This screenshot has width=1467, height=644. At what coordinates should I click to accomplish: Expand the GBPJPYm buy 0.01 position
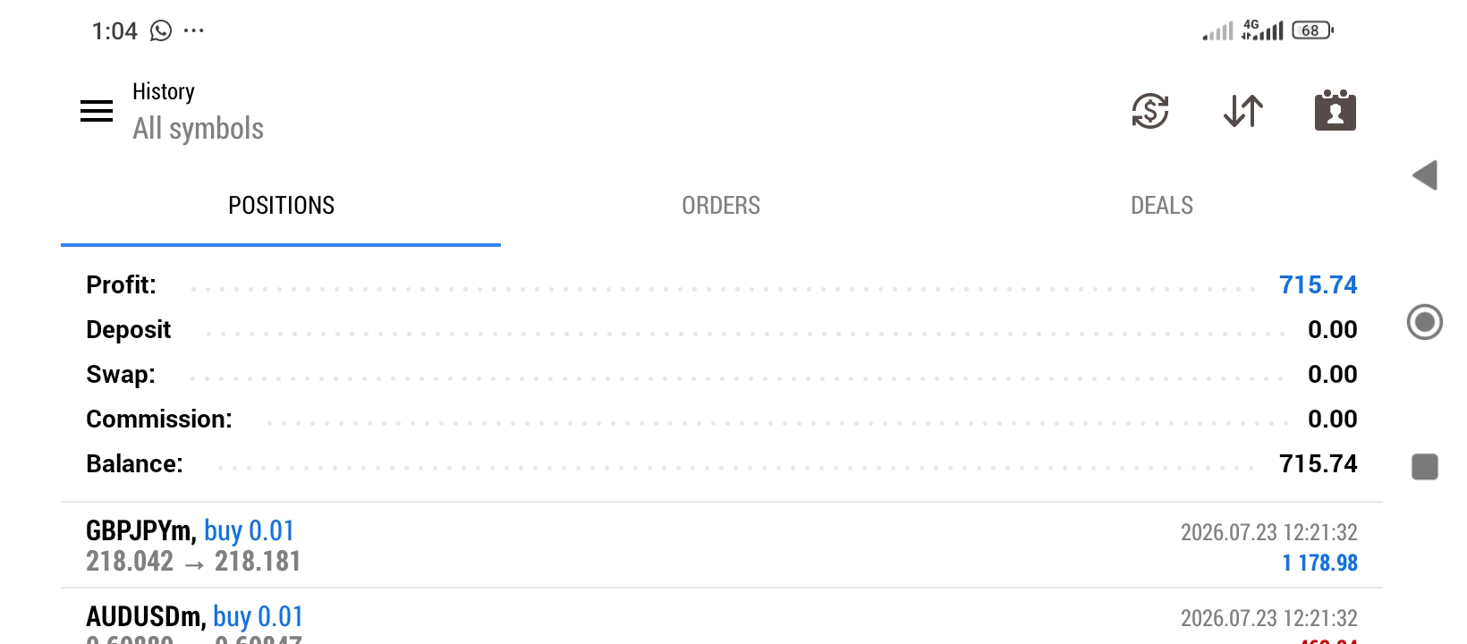tap(722, 545)
